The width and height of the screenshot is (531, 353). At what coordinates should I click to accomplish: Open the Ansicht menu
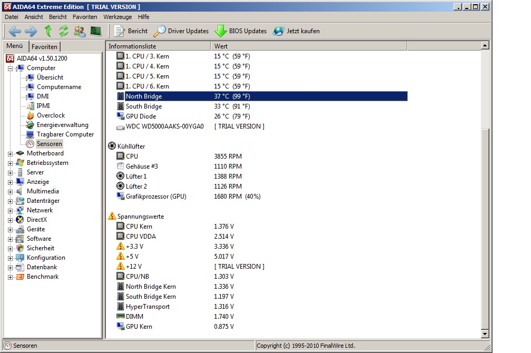[34, 17]
